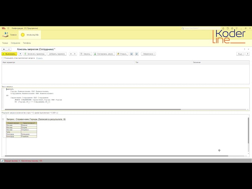
Task: Open the history clock icon
Action: [x=228, y=28]
